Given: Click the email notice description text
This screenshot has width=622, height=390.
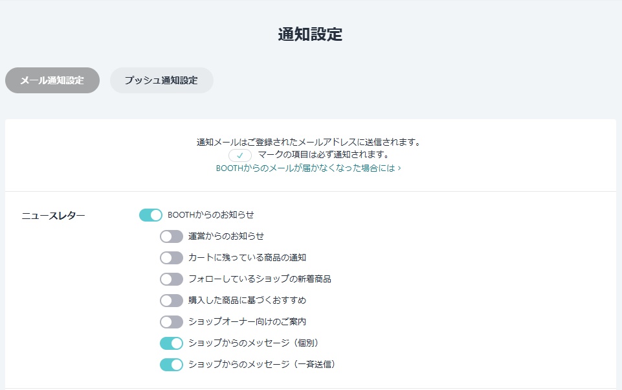Looking at the screenshot, I should [x=311, y=142].
